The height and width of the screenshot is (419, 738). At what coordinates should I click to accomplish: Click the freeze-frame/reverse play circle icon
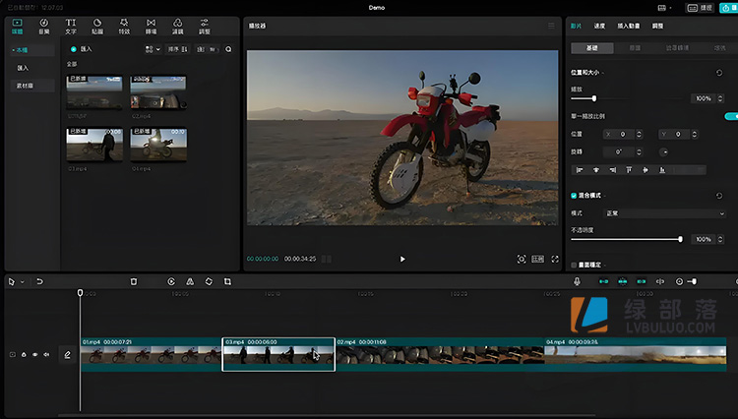[171, 281]
